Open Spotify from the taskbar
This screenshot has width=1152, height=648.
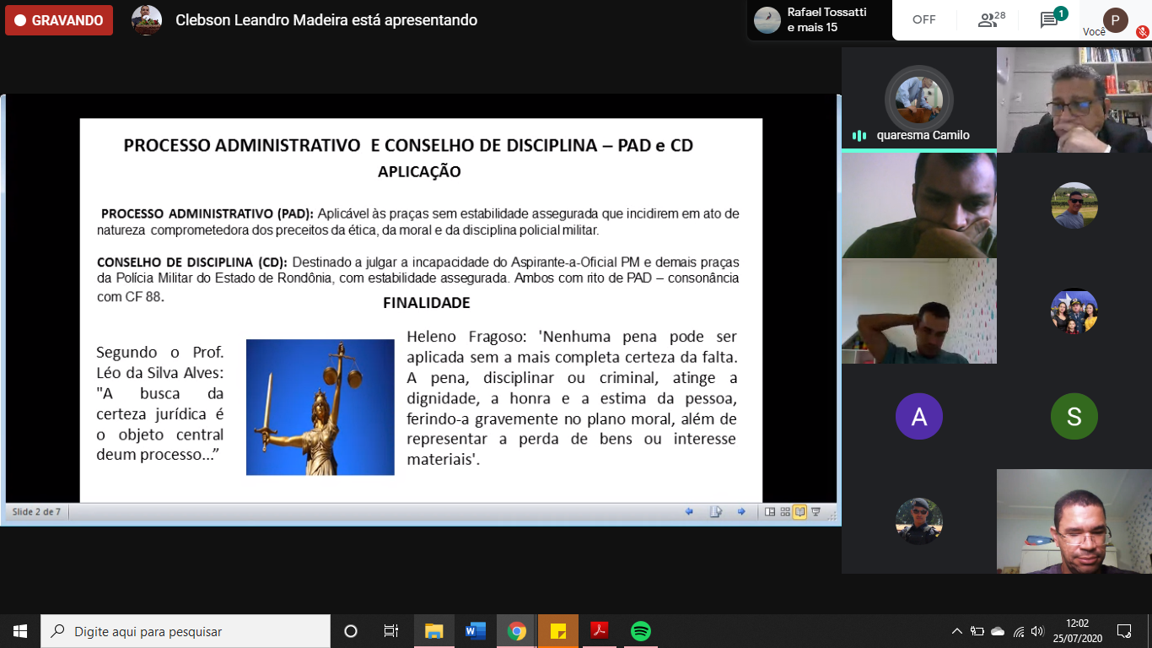tap(640, 631)
